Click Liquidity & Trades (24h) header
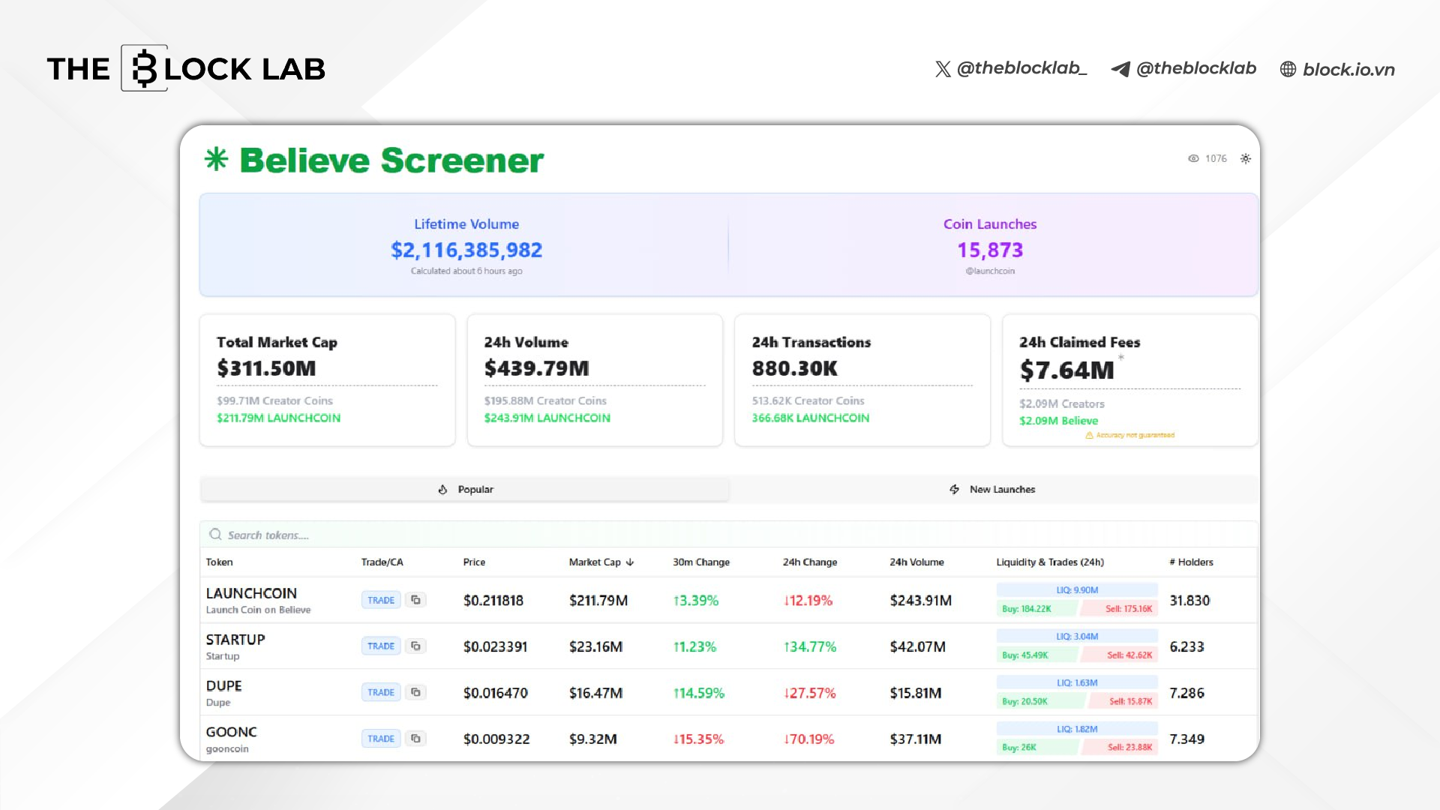Image resolution: width=1440 pixels, height=810 pixels. point(1050,562)
